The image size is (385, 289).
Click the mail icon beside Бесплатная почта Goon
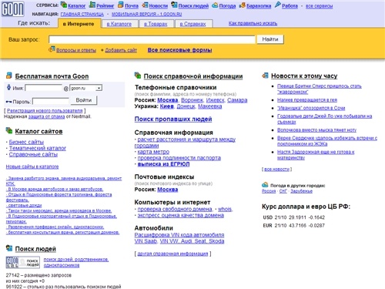(9, 76)
